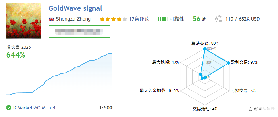Click the 644% growth value
278x117 pixels.
click(x=16, y=55)
